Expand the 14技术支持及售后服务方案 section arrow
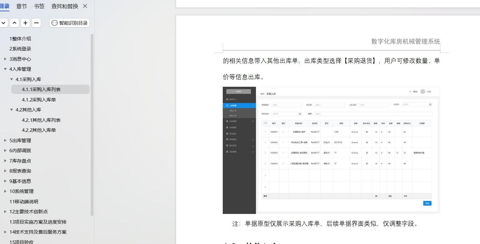Image resolution: width=480 pixels, height=244 pixels. click(5, 232)
